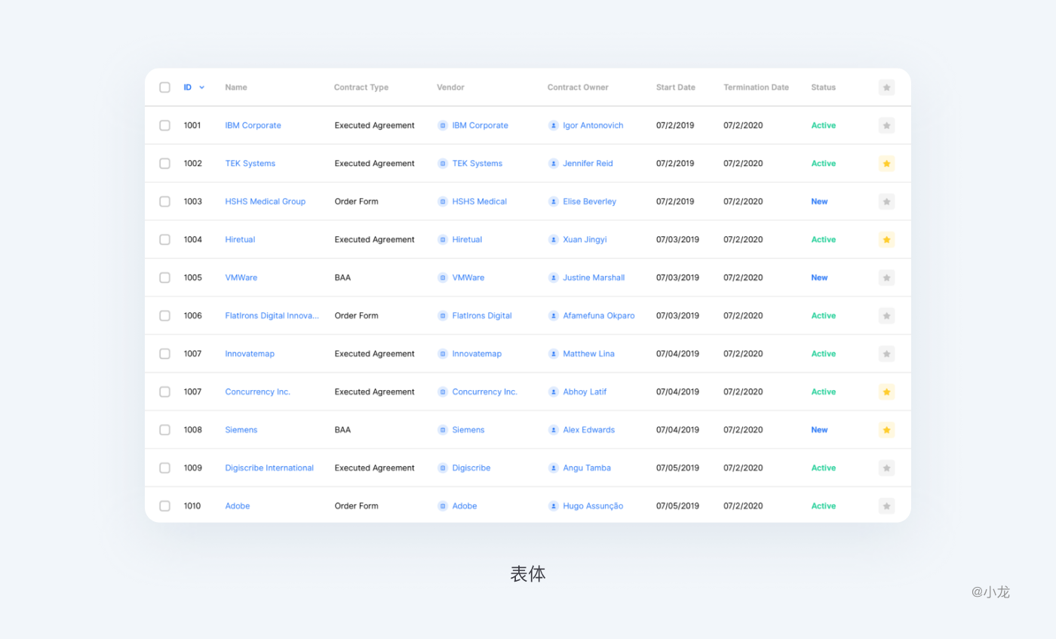The width and height of the screenshot is (1056, 639).
Task: Star the HSHS Medical Group row
Action: click(x=886, y=201)
